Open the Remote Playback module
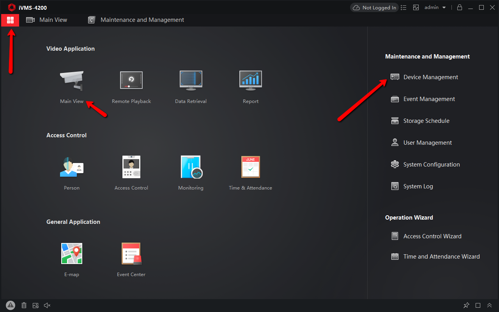Viewport: 499px width, 312px height. (131, 81)
